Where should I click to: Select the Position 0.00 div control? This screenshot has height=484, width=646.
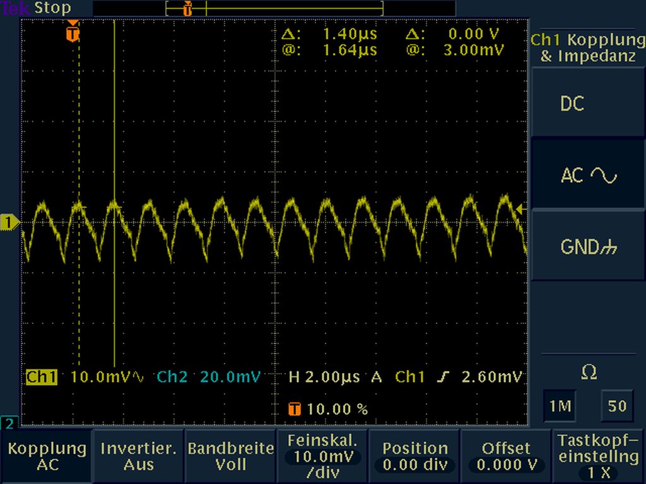coord(414,456)
